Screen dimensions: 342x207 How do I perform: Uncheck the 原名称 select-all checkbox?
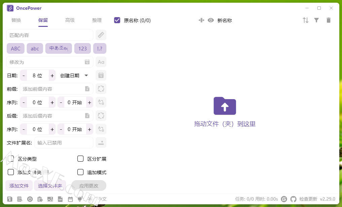tap(117, 20)
